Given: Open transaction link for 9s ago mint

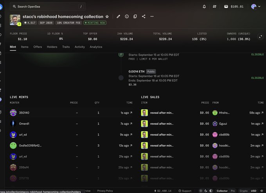Looking at the screenshot, I should coord(131,135).
